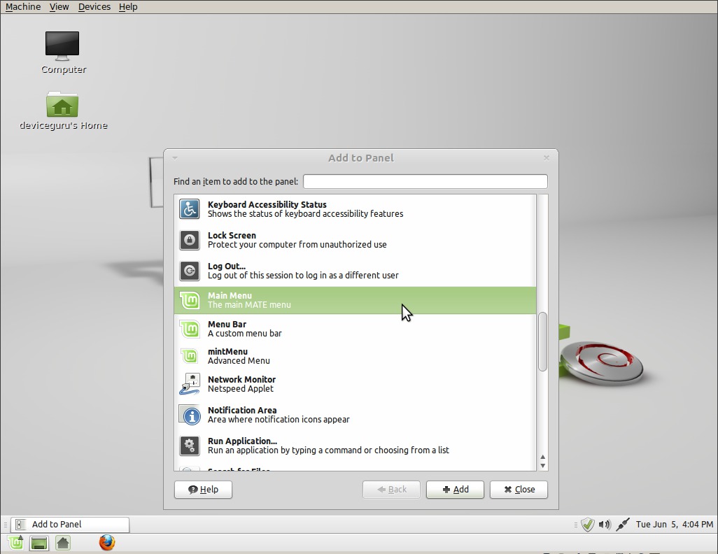Open the Devices menu
The height and width of the screenshot is (554, 718).
pos(94,7)
